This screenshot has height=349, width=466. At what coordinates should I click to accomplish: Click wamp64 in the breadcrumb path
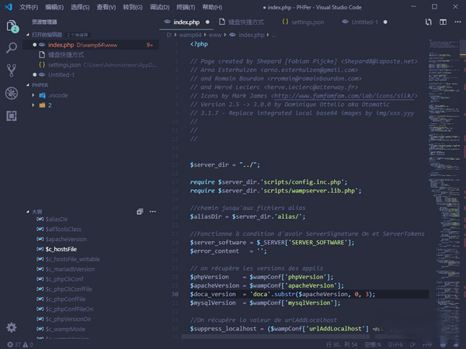[190, 35]
